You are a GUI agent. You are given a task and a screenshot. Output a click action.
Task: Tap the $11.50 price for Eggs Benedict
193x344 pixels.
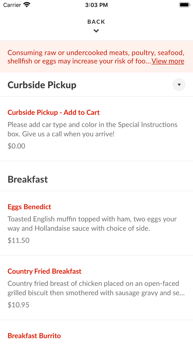tap(18, 240)
